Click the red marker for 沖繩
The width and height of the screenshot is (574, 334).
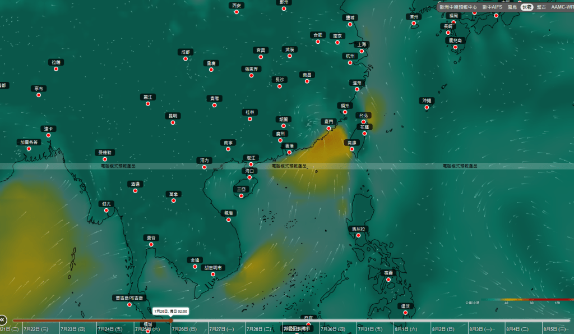427,107
